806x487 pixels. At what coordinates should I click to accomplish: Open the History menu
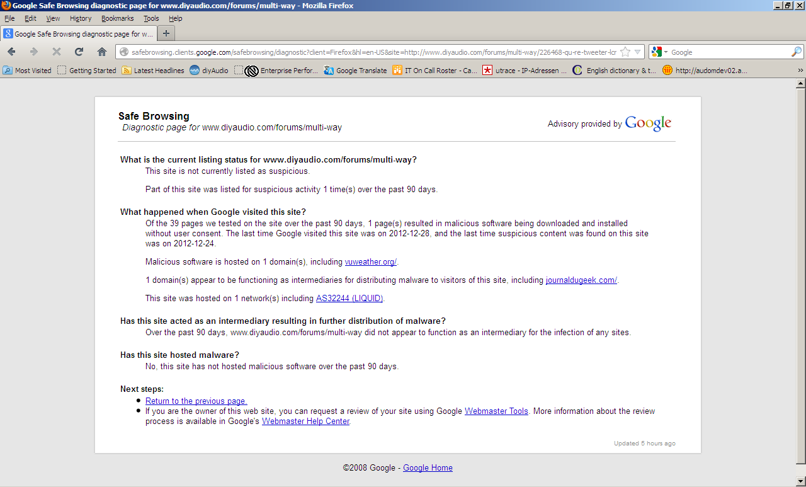(x=81, y=18)
